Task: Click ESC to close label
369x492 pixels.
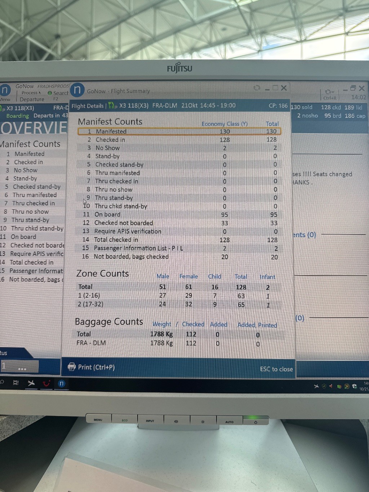Action: coord(276,369)
